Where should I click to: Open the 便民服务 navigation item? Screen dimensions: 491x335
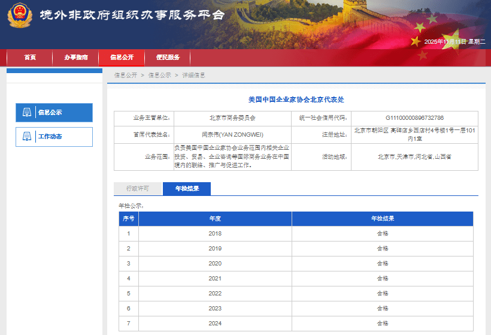point(168,58)
